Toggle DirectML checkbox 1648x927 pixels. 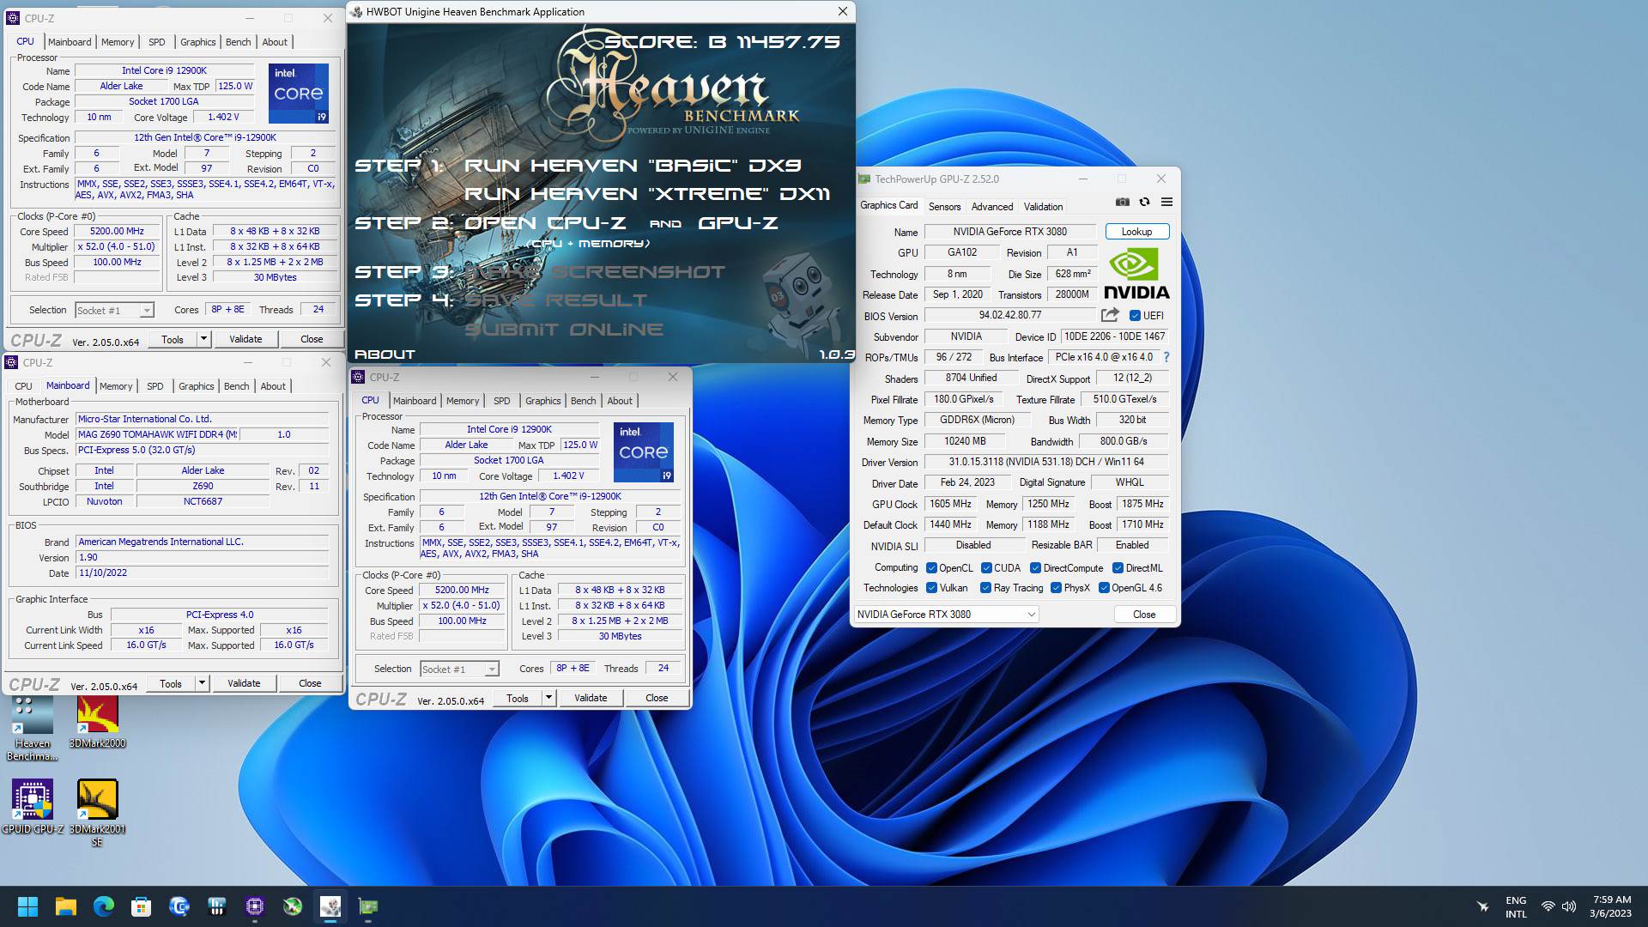pos(1118,568)
